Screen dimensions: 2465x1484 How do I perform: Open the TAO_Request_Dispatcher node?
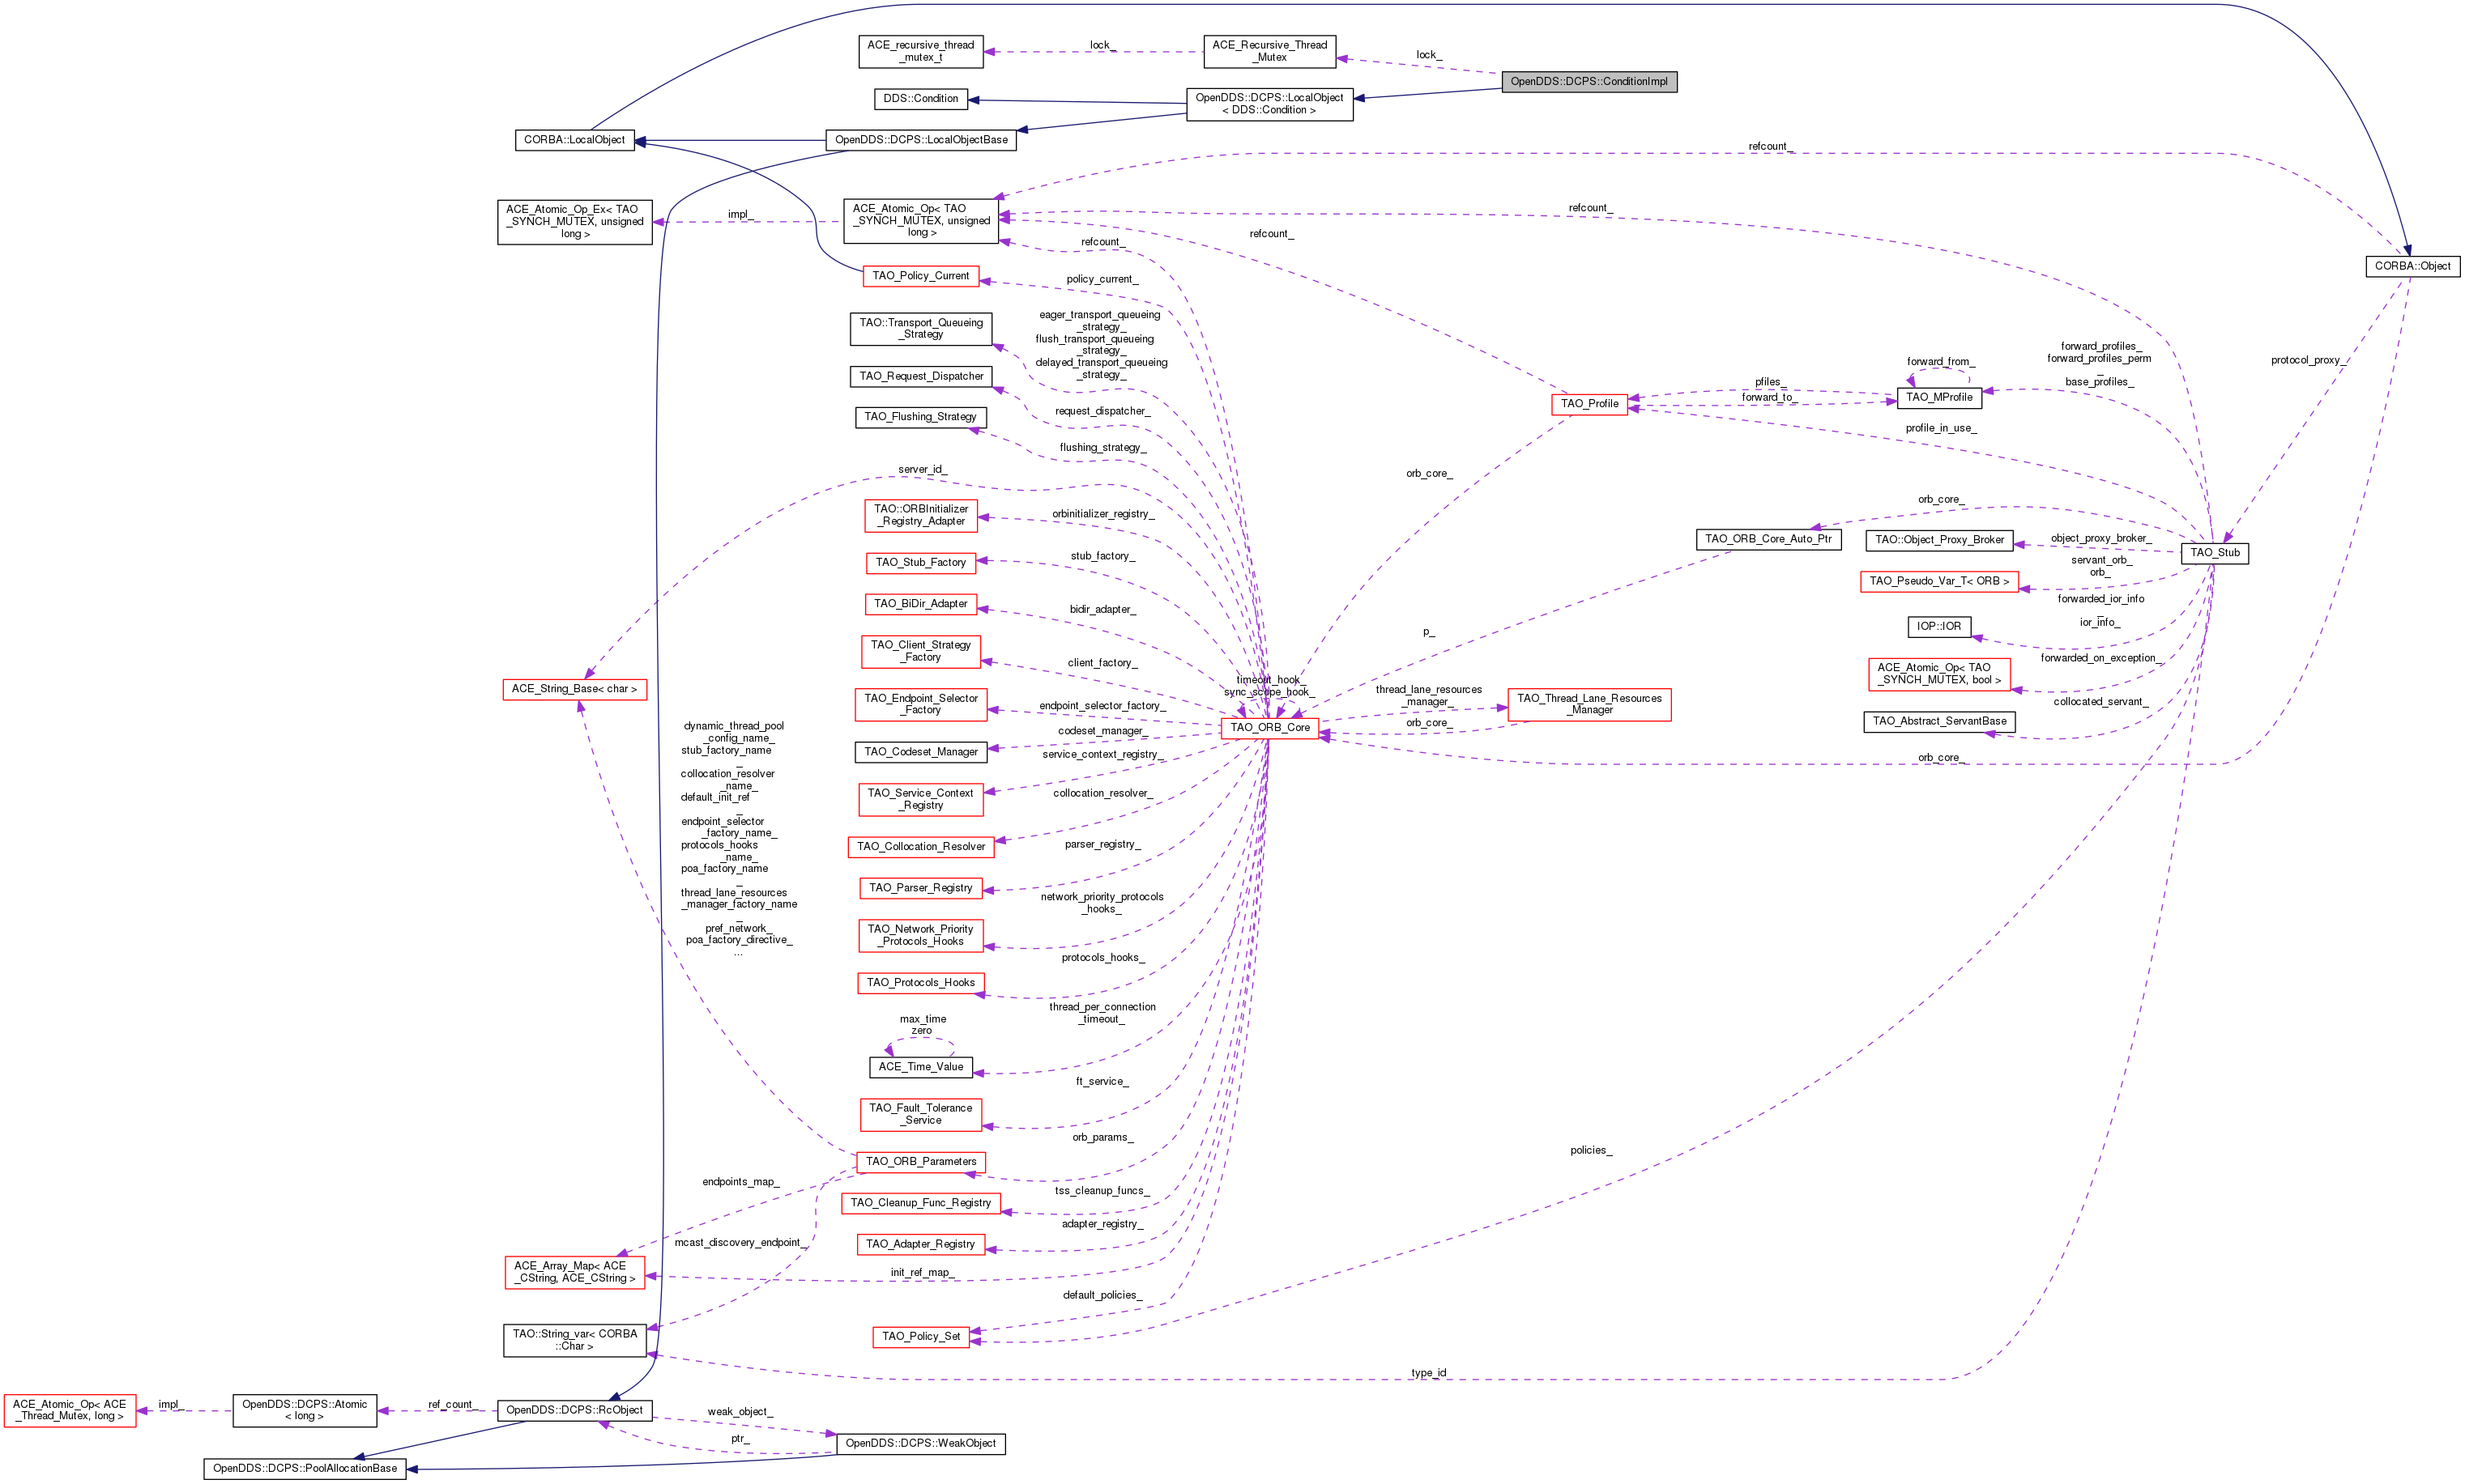[x=921, y=377]
